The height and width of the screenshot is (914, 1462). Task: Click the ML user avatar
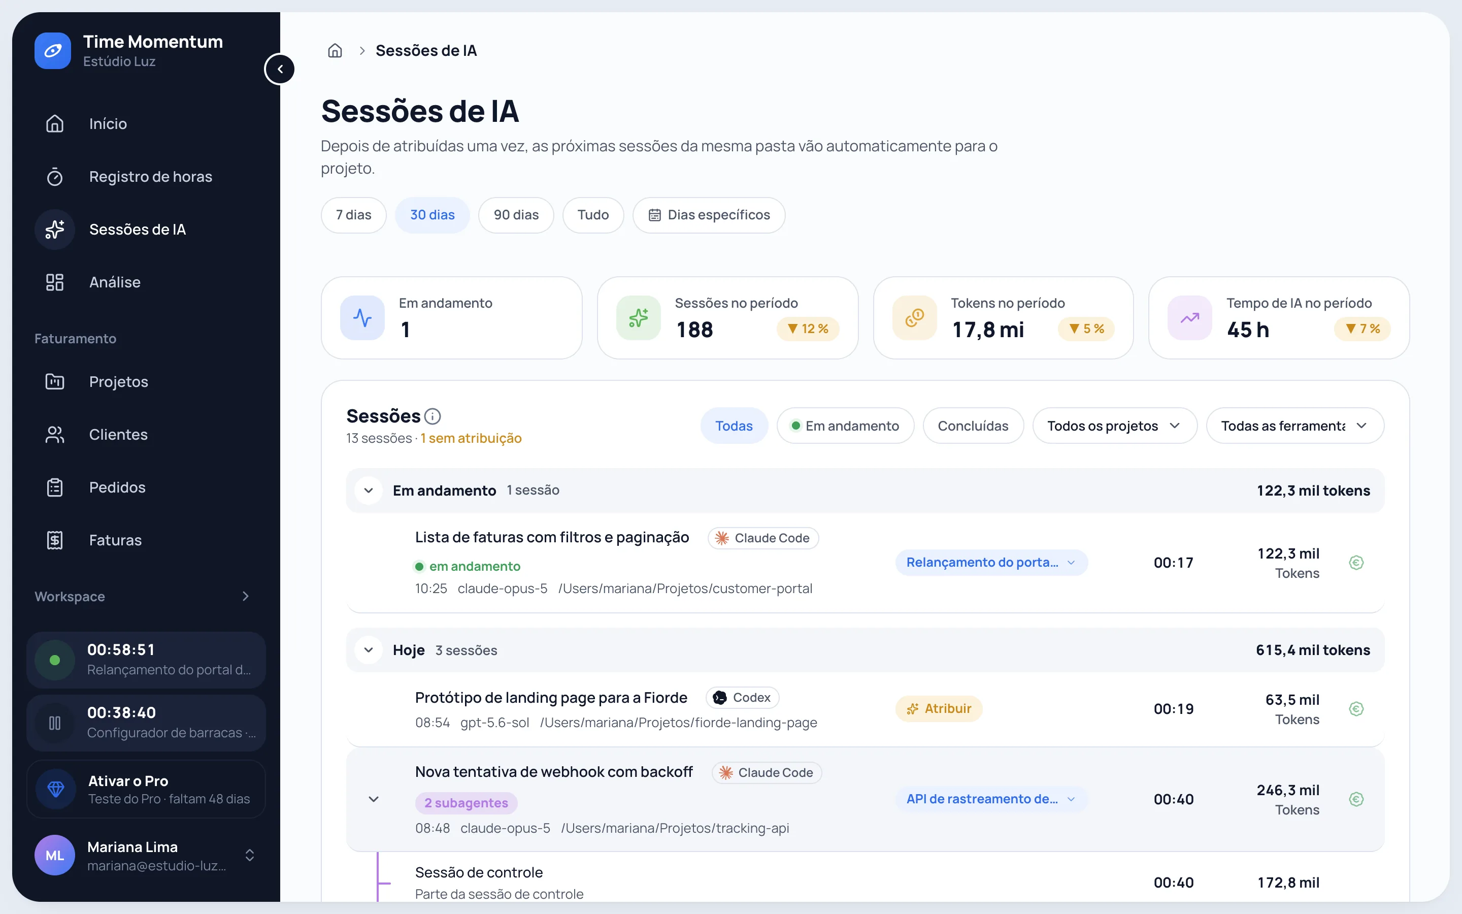coord(55,856)
